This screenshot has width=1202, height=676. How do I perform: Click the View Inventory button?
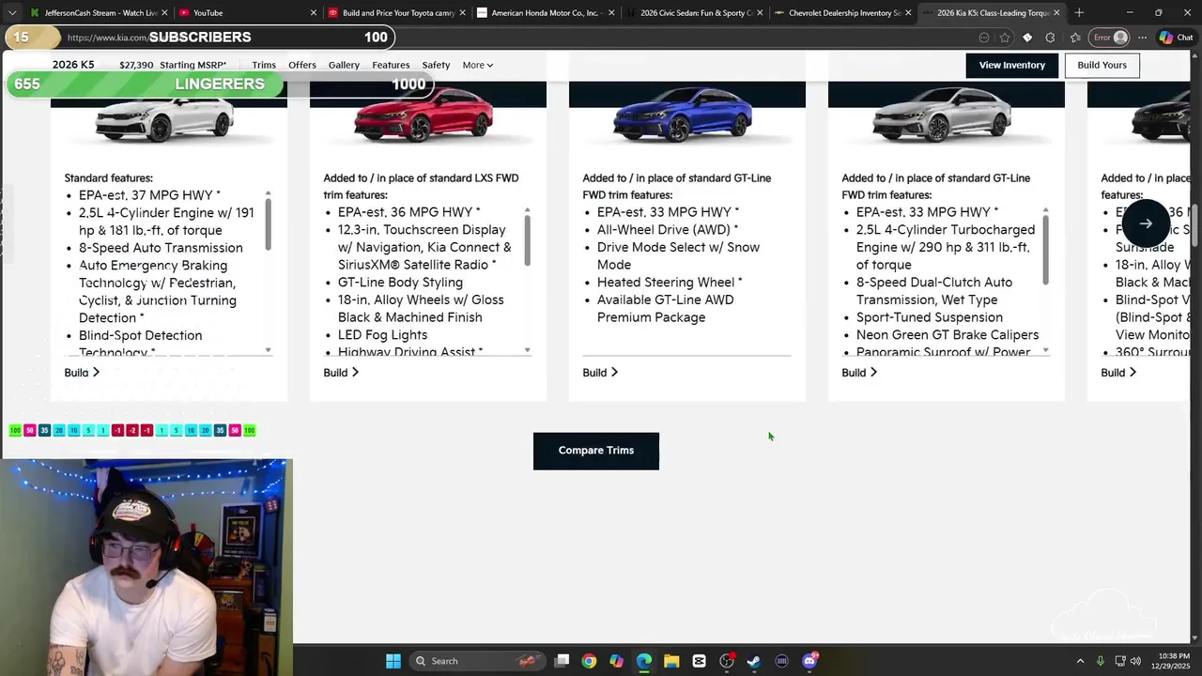click(1012, 65)
